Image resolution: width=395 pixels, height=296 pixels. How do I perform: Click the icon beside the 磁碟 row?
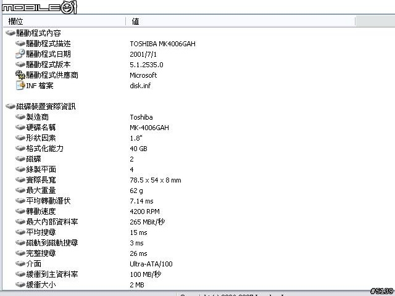coord(20,159)
